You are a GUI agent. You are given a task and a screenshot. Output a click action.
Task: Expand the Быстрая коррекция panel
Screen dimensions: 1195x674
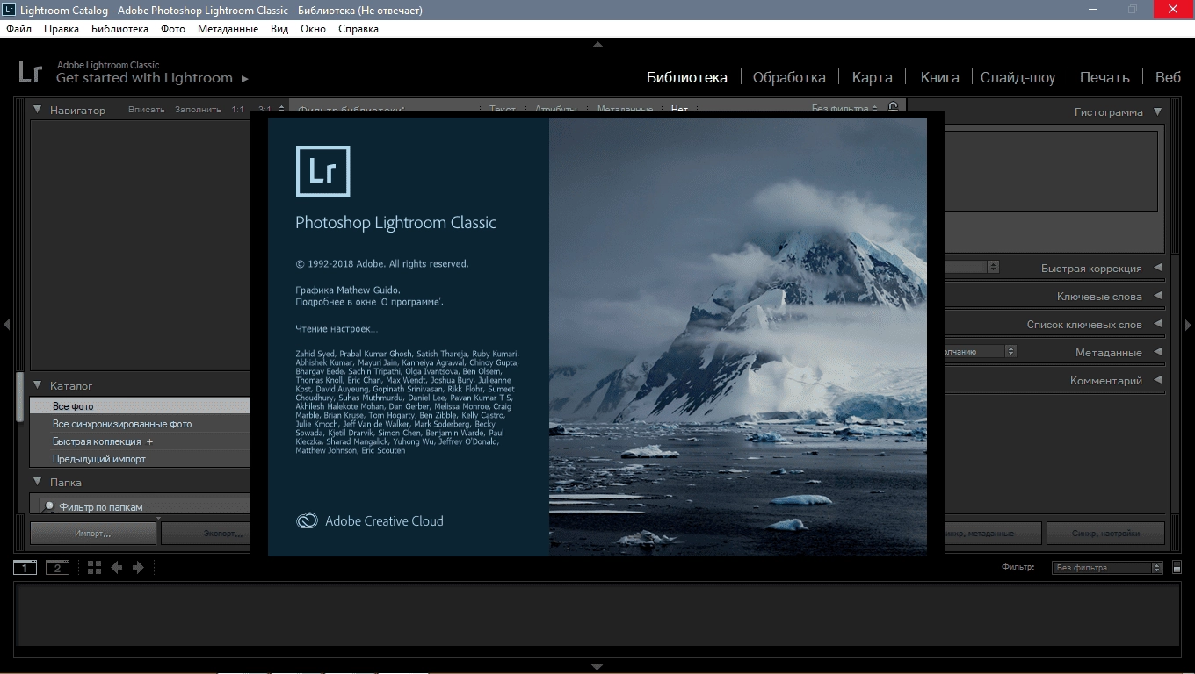(1157, 268)
